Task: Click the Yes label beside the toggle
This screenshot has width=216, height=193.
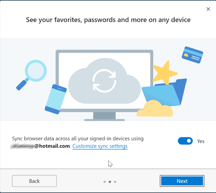Action: 201,141
